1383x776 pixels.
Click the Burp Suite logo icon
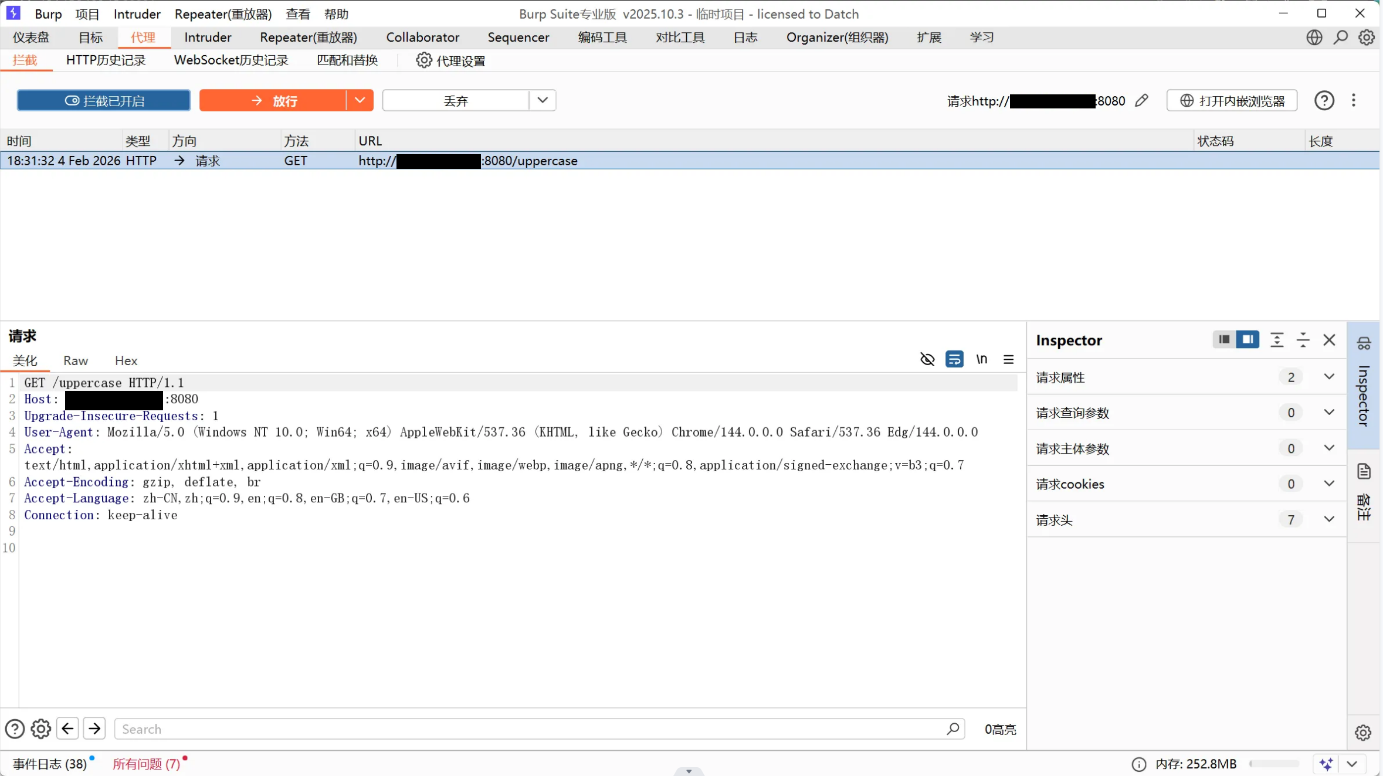point(13,13)
